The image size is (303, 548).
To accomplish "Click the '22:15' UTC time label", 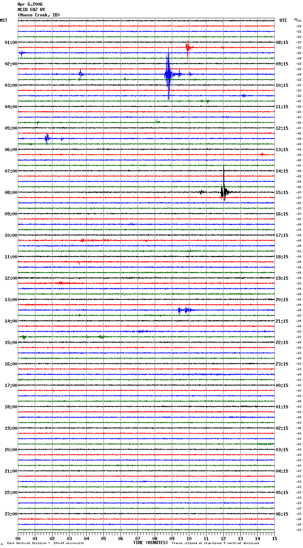I will tap(282, 343).
